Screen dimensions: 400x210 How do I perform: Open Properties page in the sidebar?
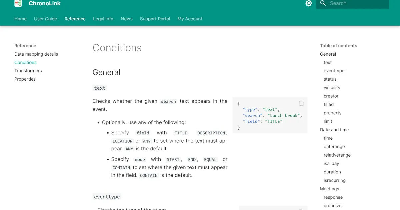[x=25, y=79]
